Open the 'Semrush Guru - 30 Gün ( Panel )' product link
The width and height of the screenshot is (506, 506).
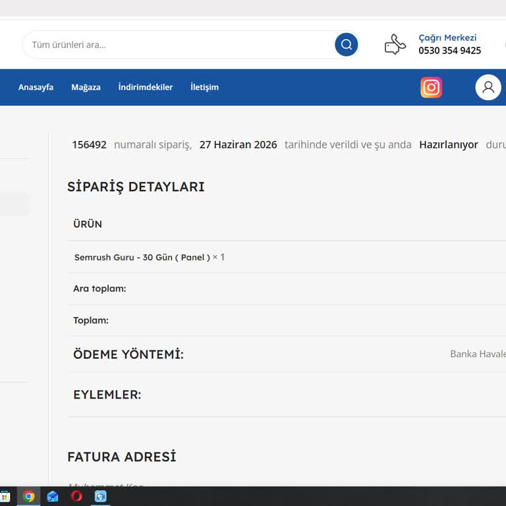coord(142,257)
